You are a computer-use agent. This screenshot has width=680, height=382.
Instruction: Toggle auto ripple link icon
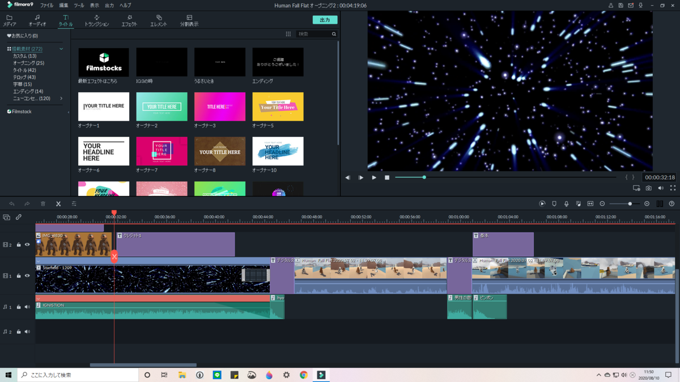tap(19, 217)
